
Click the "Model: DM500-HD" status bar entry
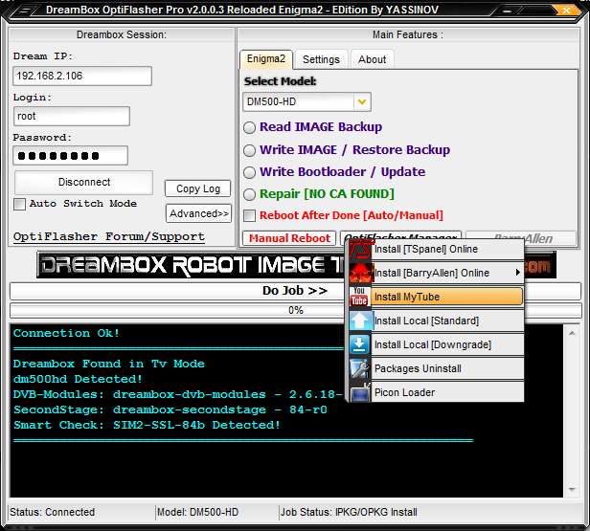[x=198, y=512]
